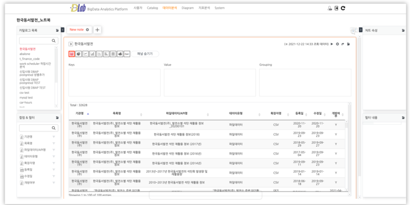Screen dimensions: 411x205
Task: Click the catalog list vertical scrollbar
Action: 56,77
